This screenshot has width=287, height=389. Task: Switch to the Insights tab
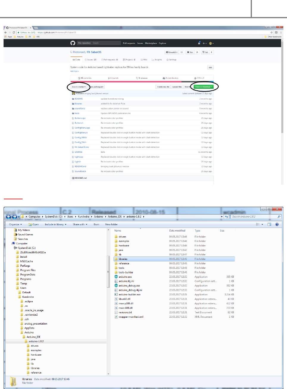click(x=157, y=60)
